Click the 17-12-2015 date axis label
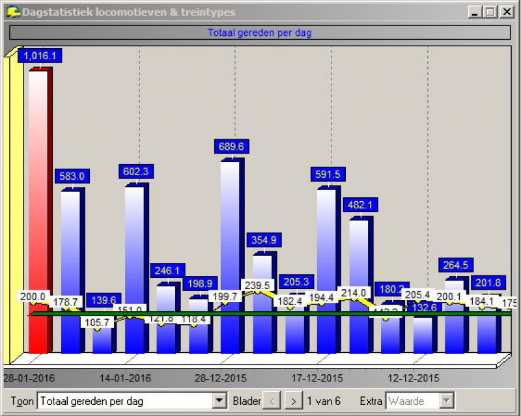This screenshot has height=416, width=521. tap(317, 378)
